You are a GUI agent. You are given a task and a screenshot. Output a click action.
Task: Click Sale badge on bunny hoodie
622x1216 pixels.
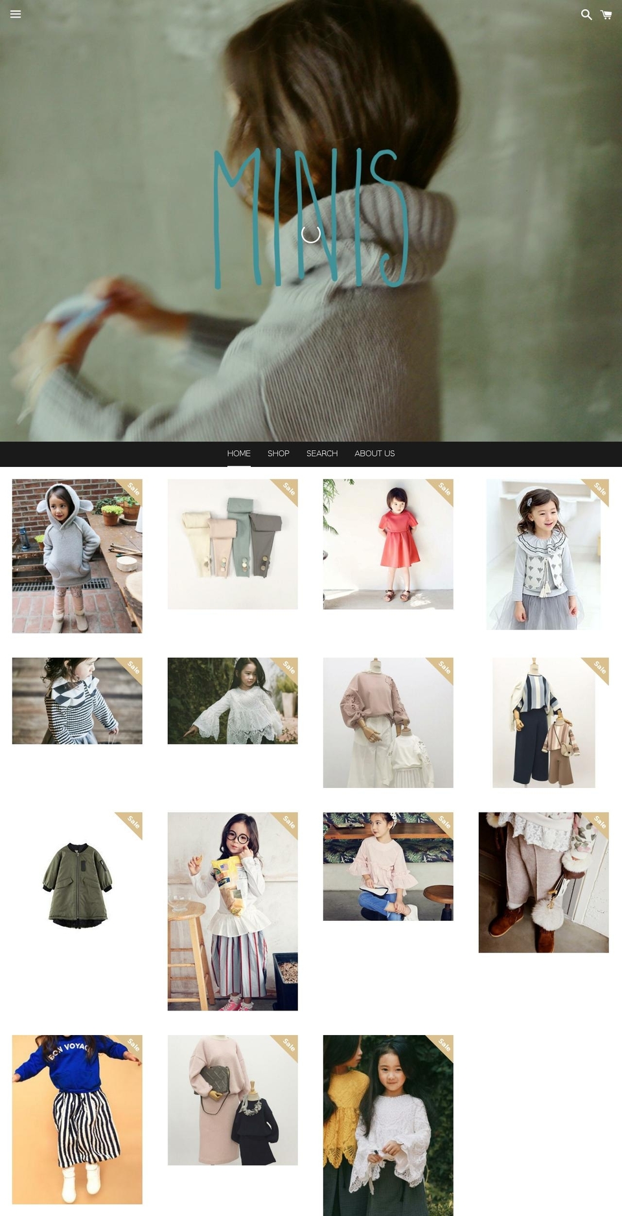pos(133,489)
